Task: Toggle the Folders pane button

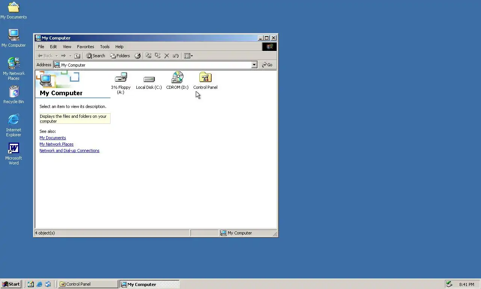Action: (120, 56)
